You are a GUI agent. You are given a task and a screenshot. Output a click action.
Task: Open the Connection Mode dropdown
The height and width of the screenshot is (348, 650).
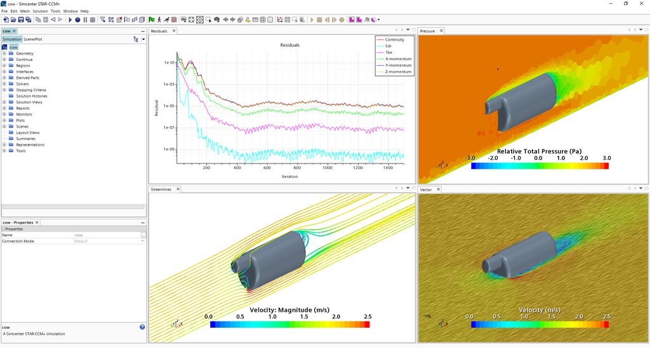pos(143,242)
